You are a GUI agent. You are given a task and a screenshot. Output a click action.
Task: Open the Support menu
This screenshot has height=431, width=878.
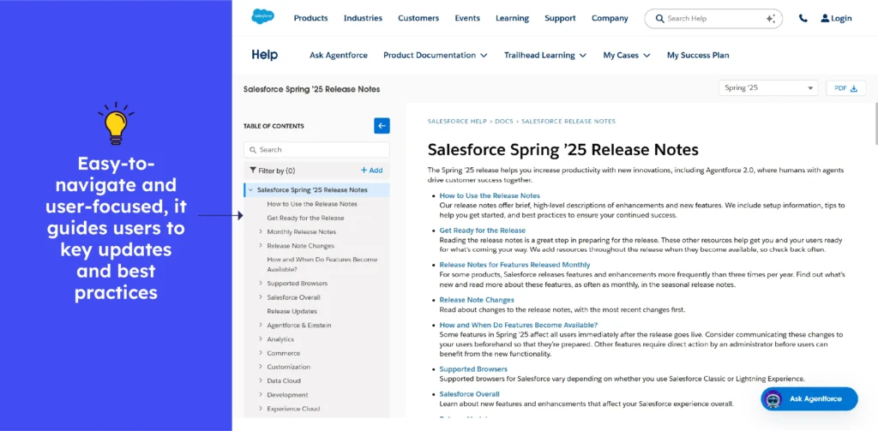(560, 19)
